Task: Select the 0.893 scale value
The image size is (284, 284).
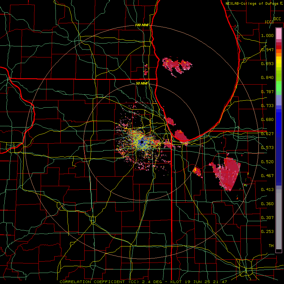Action: (267, 63)
